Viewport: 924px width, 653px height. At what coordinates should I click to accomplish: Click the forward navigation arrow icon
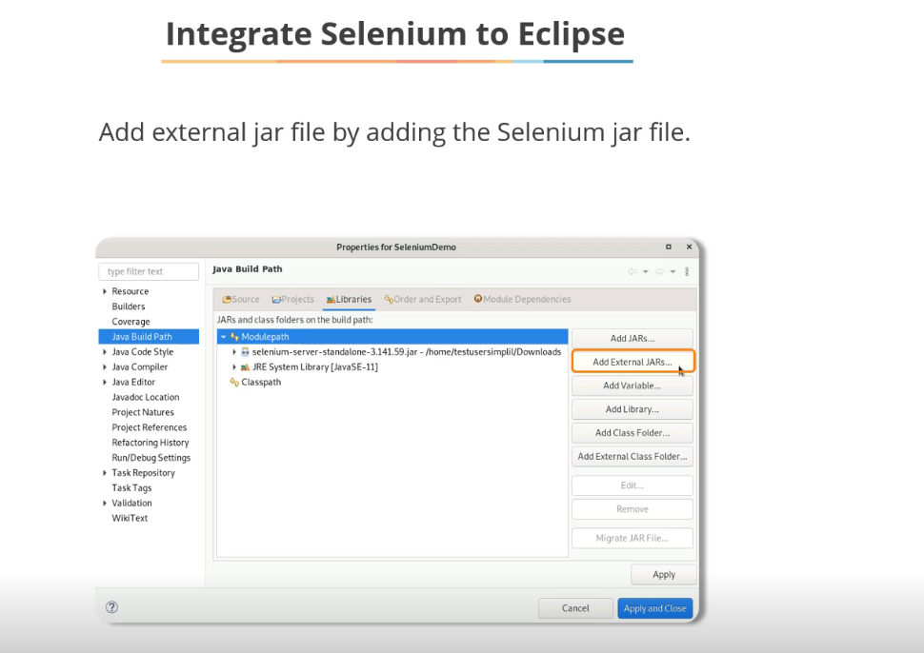pyautogui.click(x=659, y=271)
